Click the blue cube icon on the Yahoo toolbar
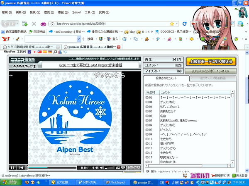Screen dimensions: 249x186 tap(124, 39)
